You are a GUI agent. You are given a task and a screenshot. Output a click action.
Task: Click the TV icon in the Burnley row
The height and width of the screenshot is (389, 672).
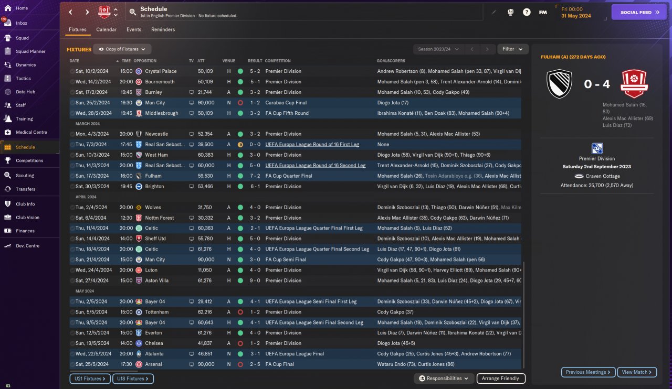(192, 92)
